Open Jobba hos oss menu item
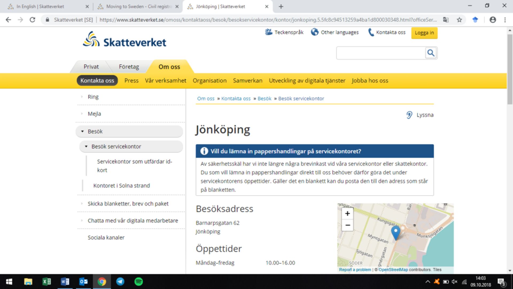The image size is (513, 289). pyautogui.click(x=370, y=81)
